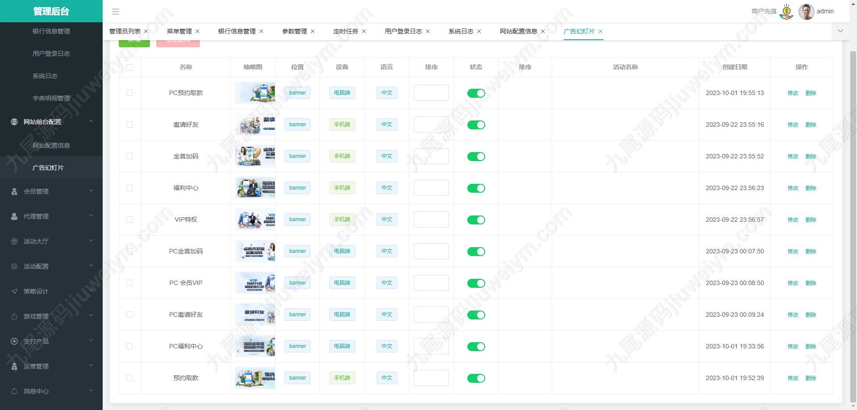The width and height of the screenshot is (857, 410).
Task: Click 删除 for the VIP特权 row
Action: [x=811, y=220]
